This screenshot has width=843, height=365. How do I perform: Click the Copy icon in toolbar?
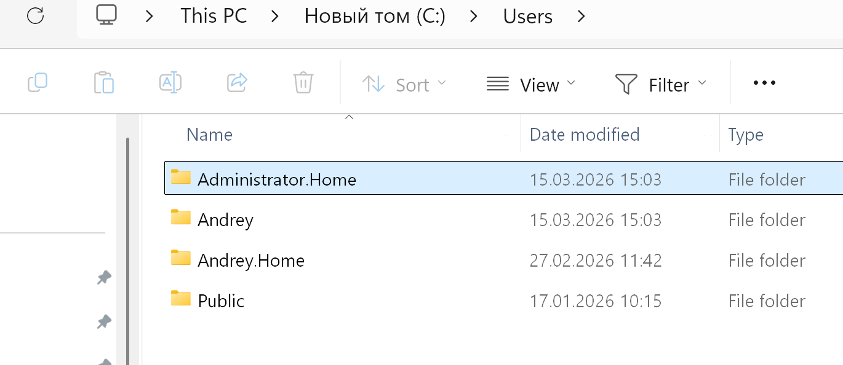(x=38, y=83)
